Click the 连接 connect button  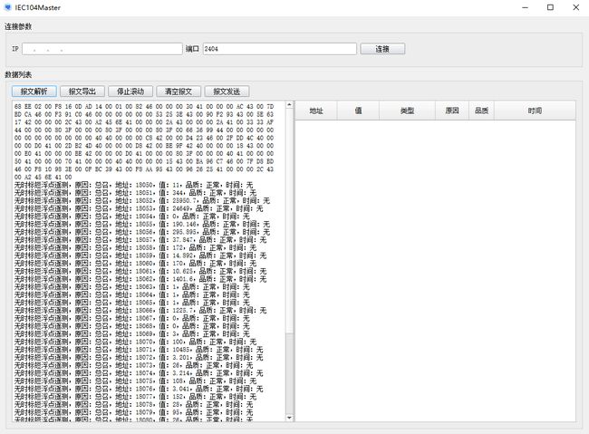pos(382,49)
